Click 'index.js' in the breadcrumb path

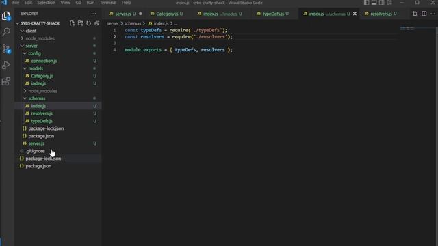click(x=162, y=23)
